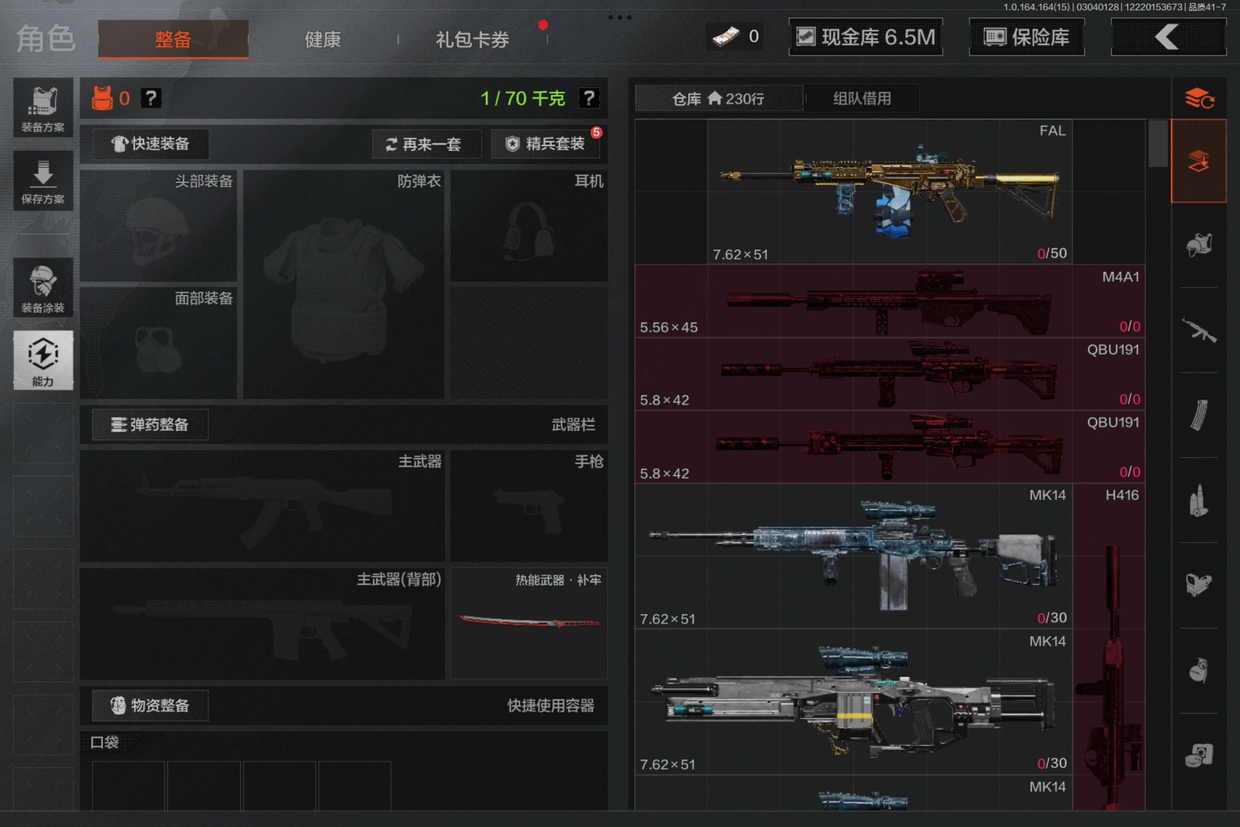Viewport: 1240px width, 827px height.
Task: Open the 礼包卡券 tab
Action: [x=472, y=39]
